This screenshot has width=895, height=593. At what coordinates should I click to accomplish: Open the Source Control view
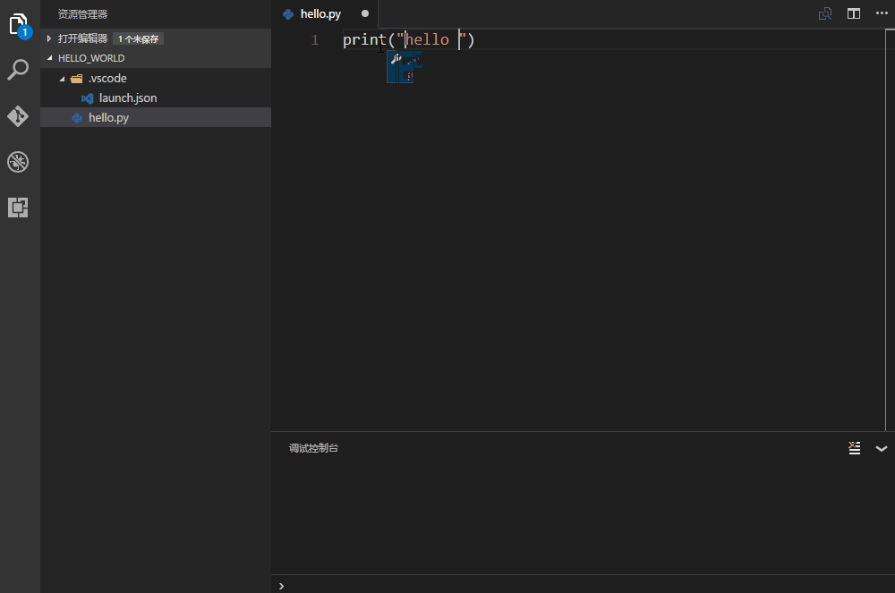[19, 115]
